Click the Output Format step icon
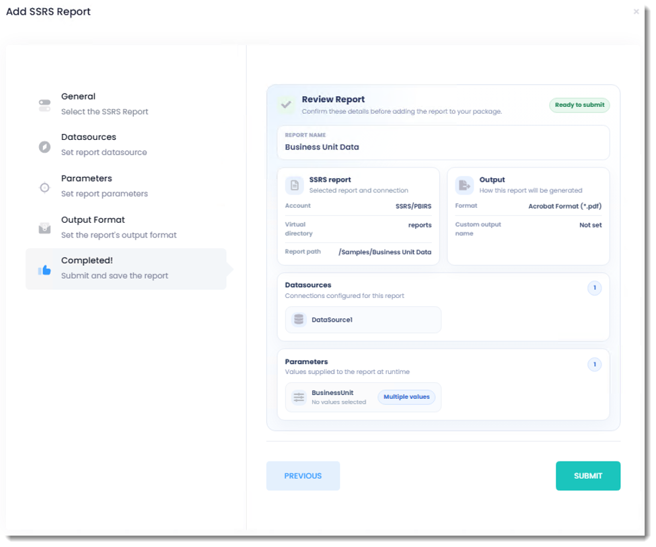Screen dimensions: 656x547 pyautogui.click(x=45, y=228)
